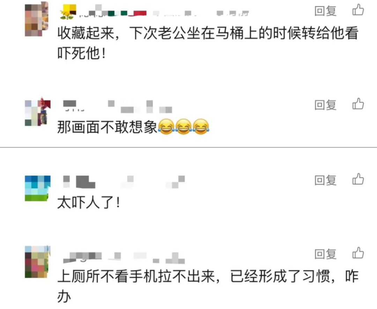
Task: Tap 回复 on the 那画面不敢想象 comment
Action: pyautogui.click(x=325, y=105)
